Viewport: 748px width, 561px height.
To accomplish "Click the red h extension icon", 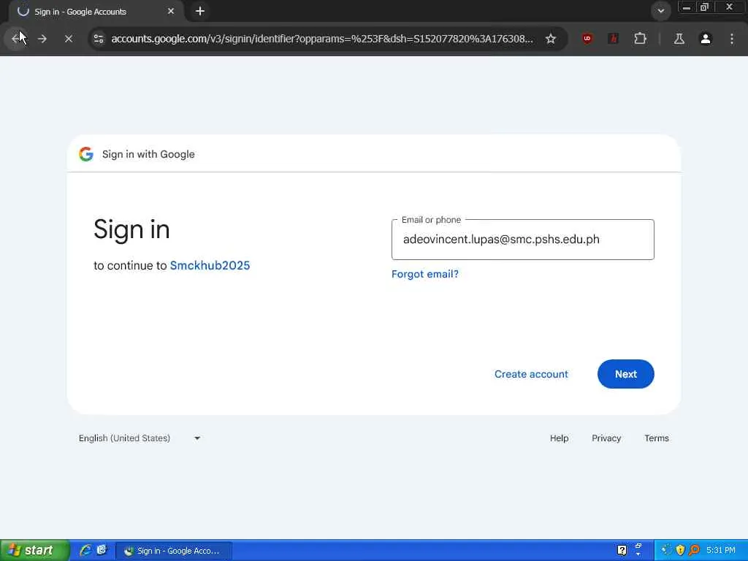I will pyautogui.click(x=614, y=39).
